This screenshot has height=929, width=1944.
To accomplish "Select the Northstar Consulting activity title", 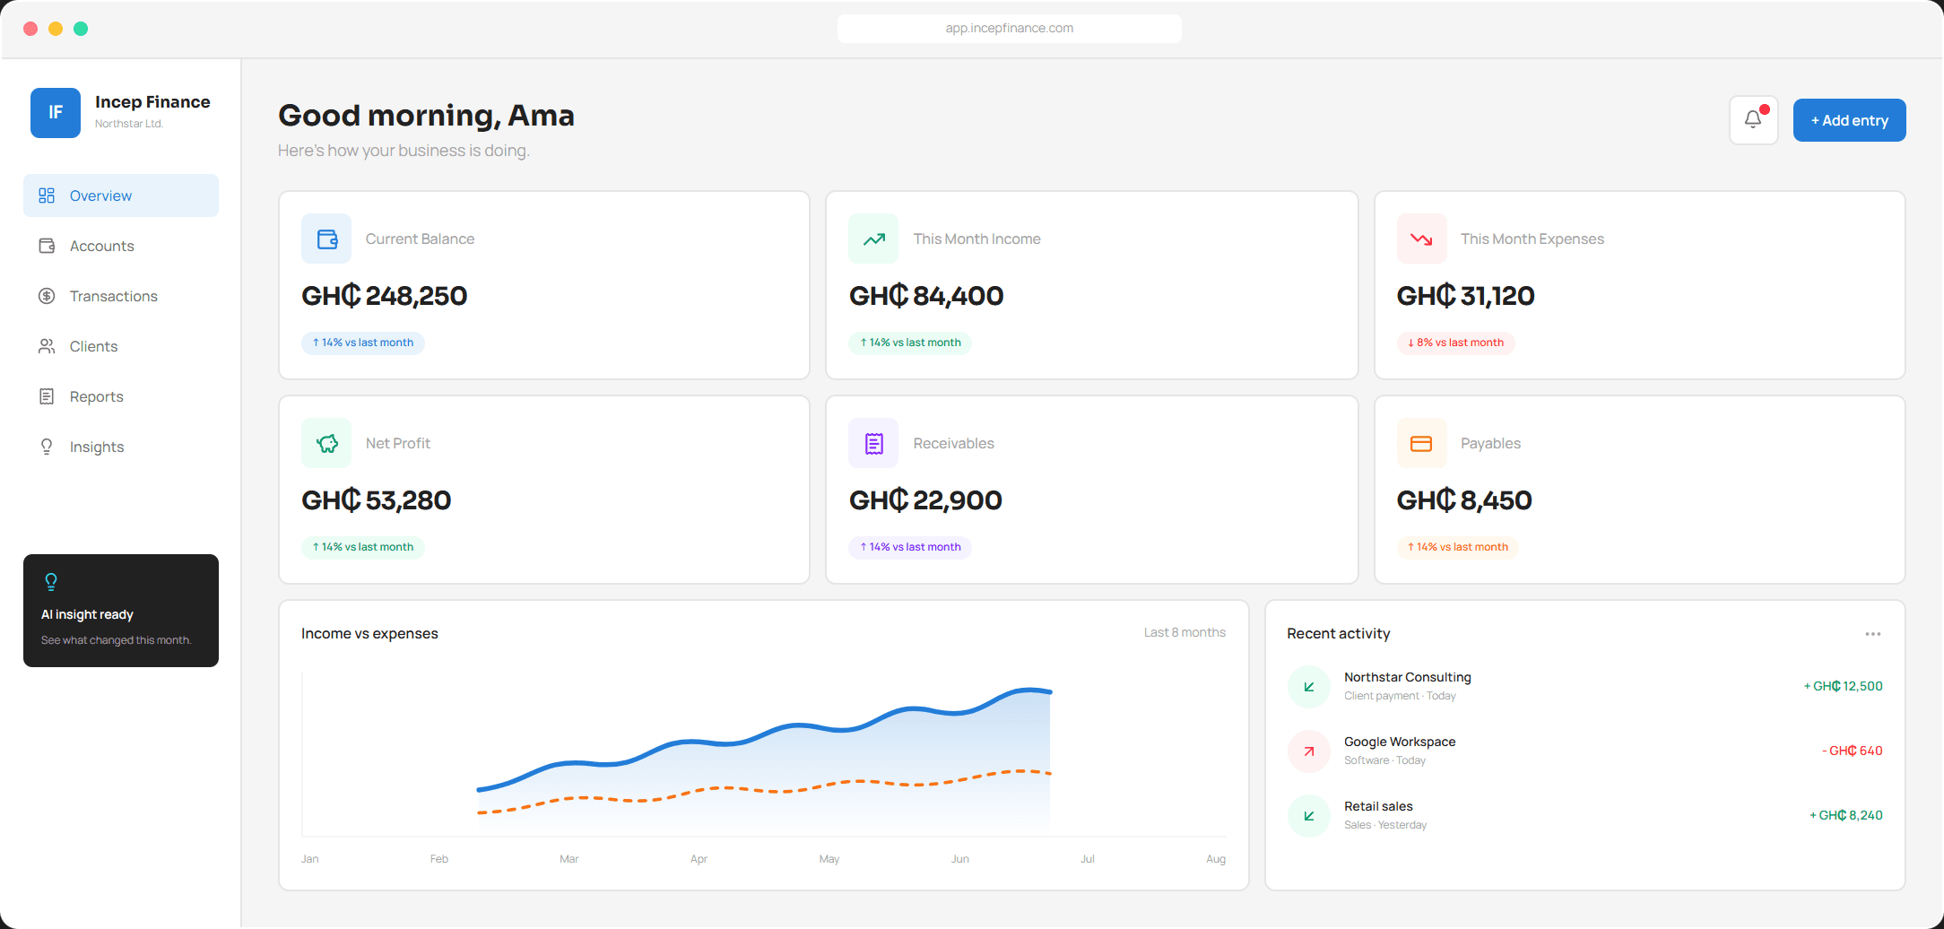I will [1407, 677].
